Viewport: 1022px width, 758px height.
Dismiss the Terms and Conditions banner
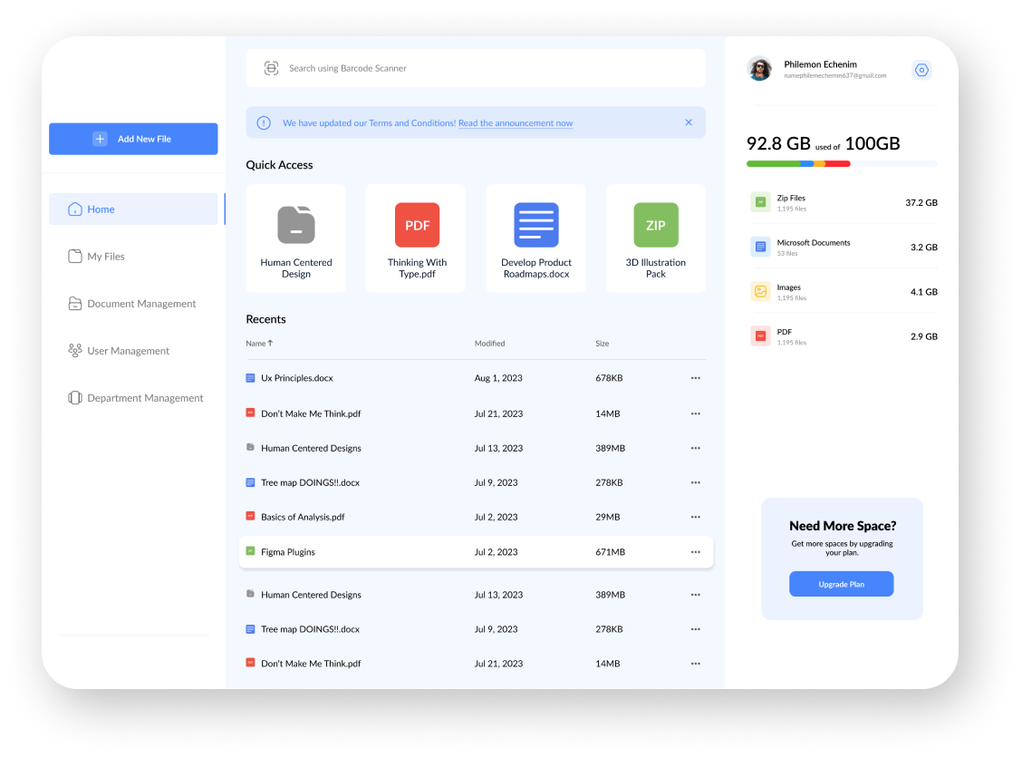point(689,122)
